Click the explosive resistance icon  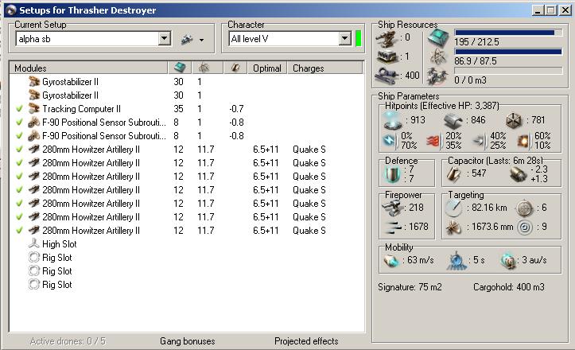click(x=524, y=141)
